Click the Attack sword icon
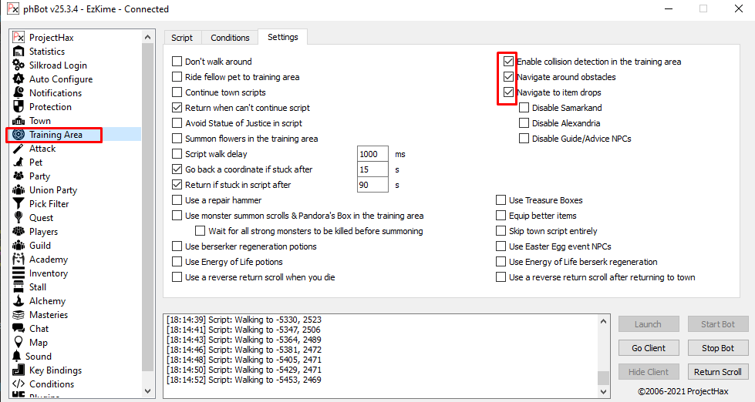The image size is (755, 402). coord(19,149)
